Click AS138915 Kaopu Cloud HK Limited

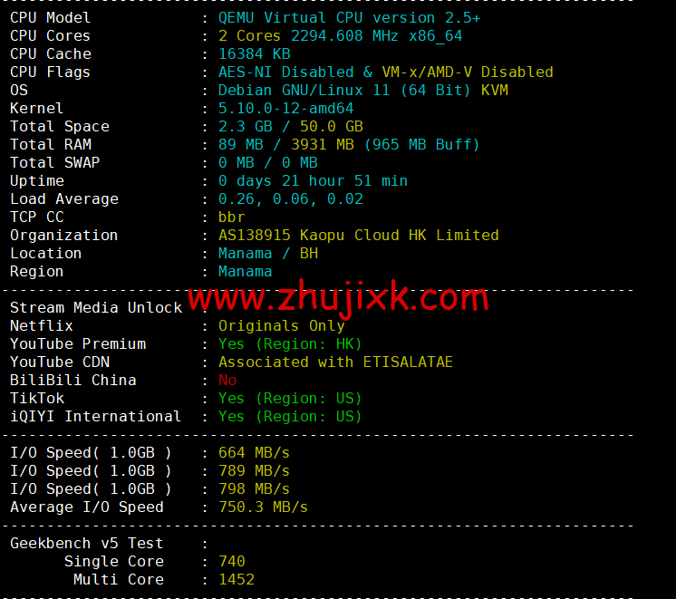pos(358,235)
